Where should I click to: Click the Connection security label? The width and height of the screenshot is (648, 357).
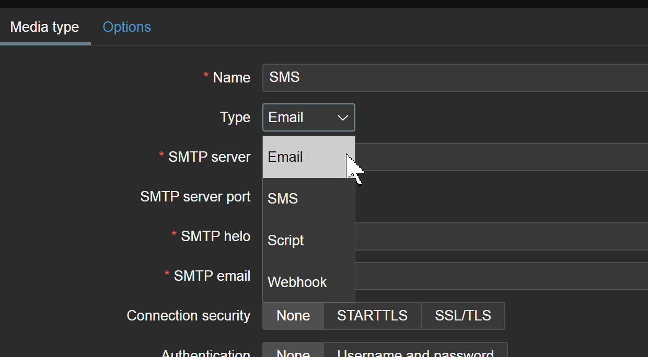189,316
